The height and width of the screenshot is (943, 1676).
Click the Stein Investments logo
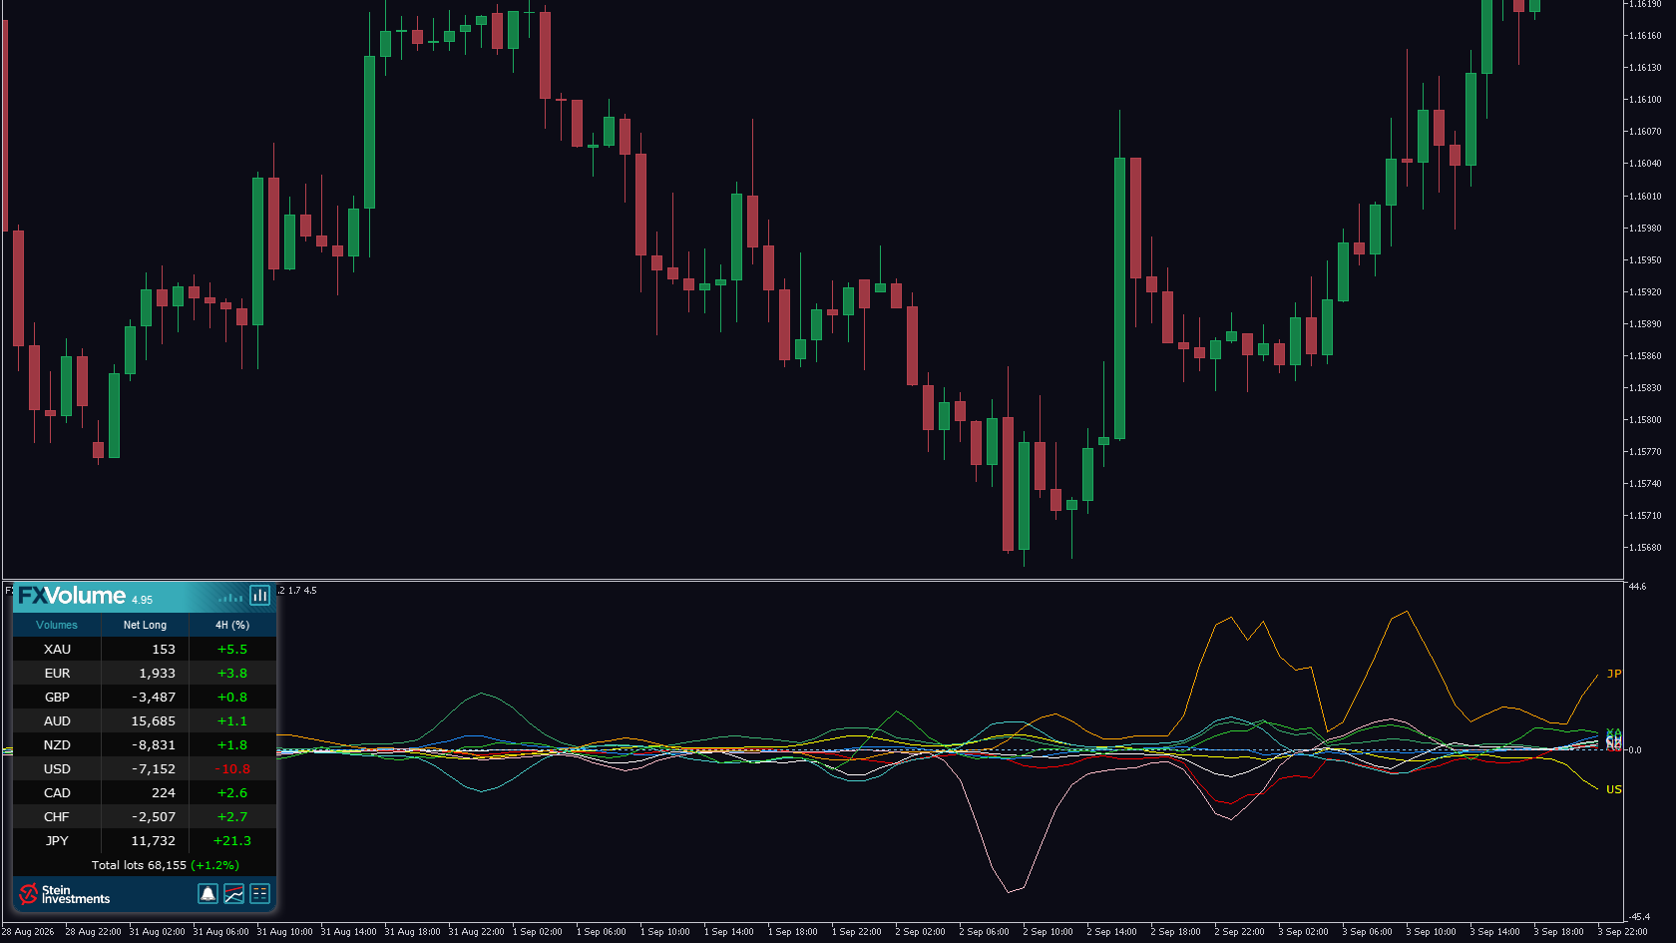pyautogui.click(x=65, y=894)
